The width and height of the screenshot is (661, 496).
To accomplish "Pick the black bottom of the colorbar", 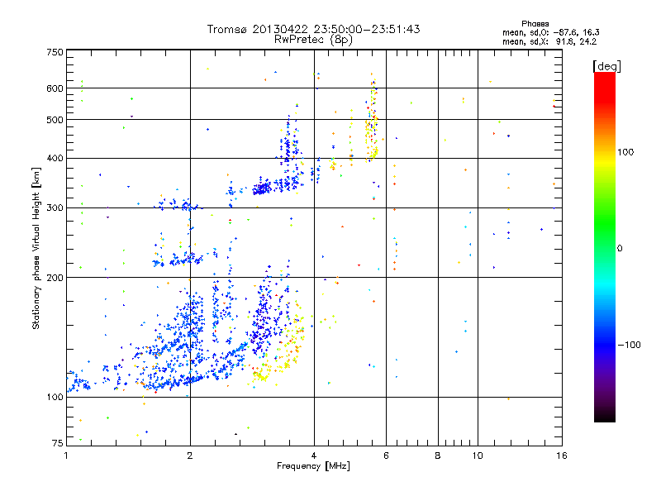I will pos(605,417).
